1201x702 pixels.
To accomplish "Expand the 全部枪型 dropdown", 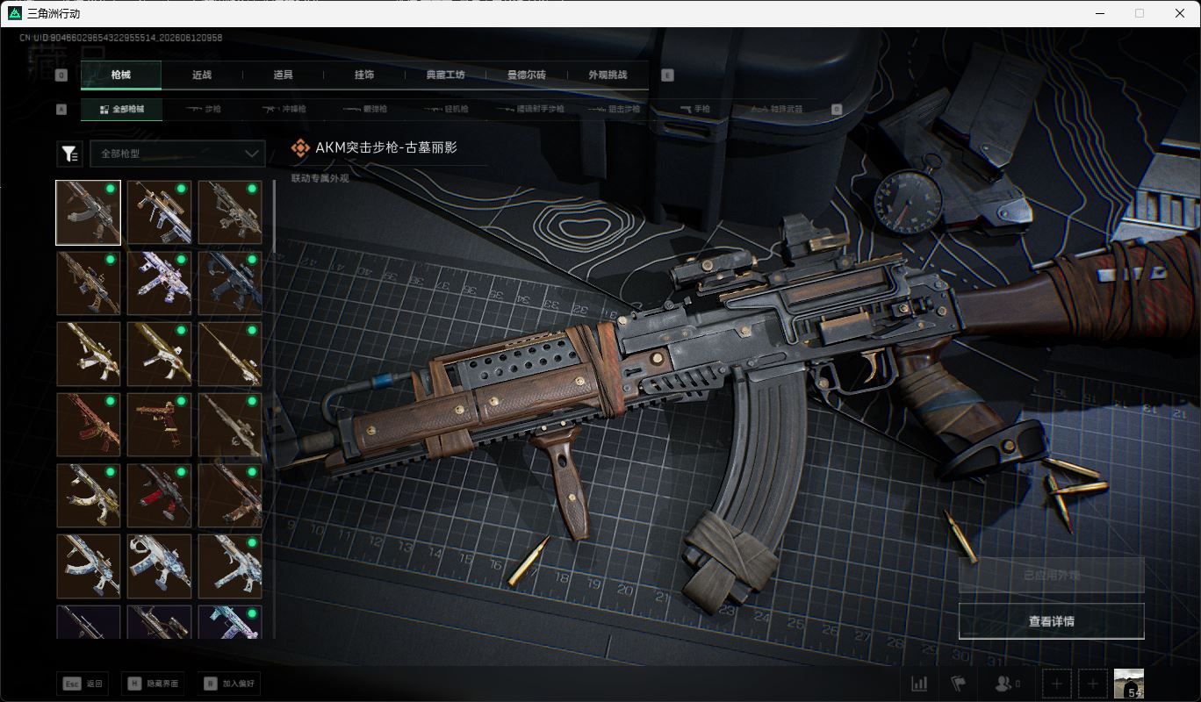I will click(177, 154).
